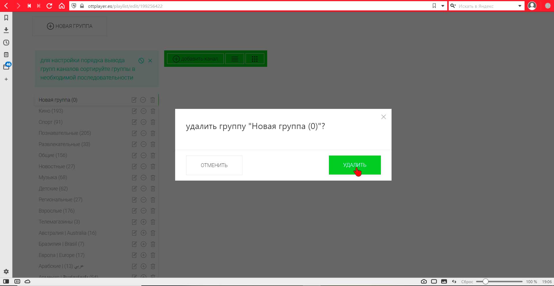Reload the page

[49, 6]
